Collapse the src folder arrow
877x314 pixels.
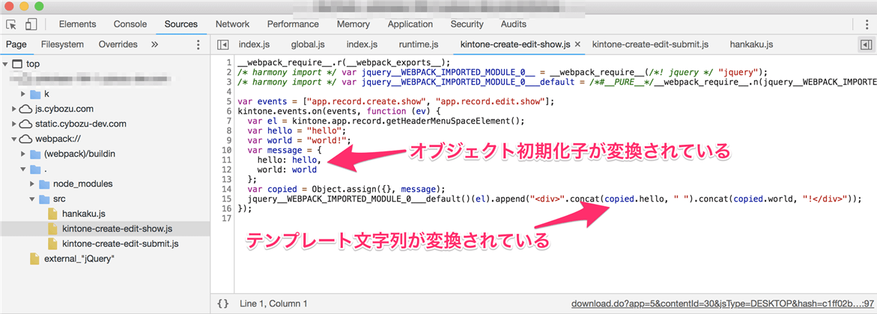tap(32, 199)
